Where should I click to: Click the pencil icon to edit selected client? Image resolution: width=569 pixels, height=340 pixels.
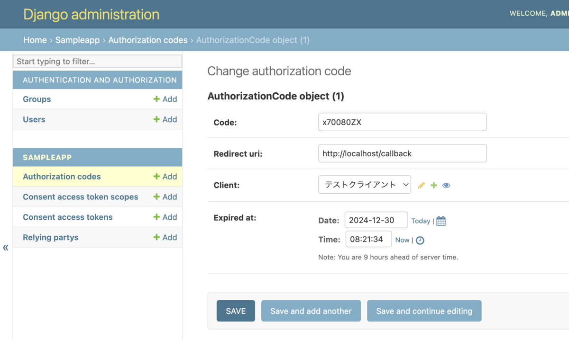click(x=421, y=186)
